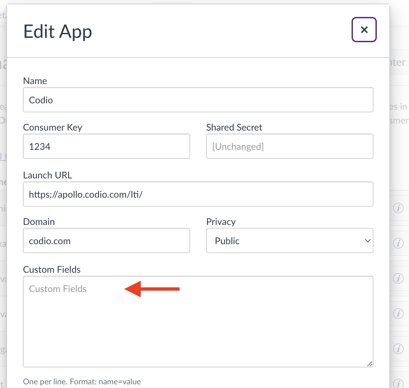Close the Edit App dialog
This screenshot has height=388, width=409.
[364, 30]
